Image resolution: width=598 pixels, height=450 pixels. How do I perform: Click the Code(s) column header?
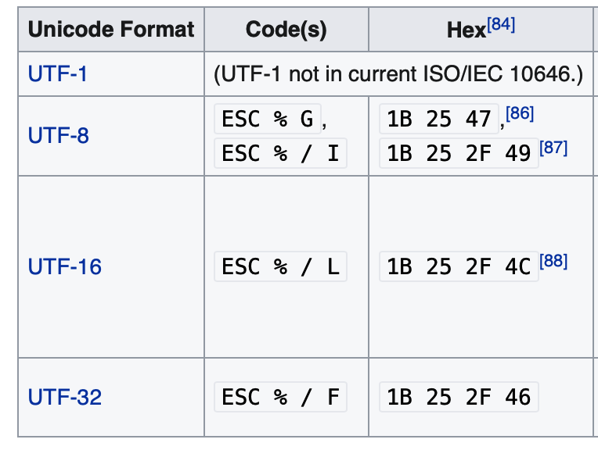coord(286,30)
